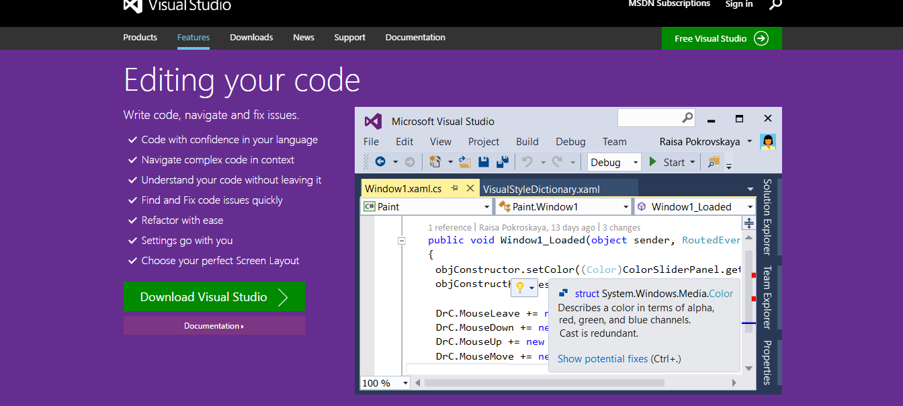Open the Team menu
The image size is (903, 406).
tap(614, 142)
